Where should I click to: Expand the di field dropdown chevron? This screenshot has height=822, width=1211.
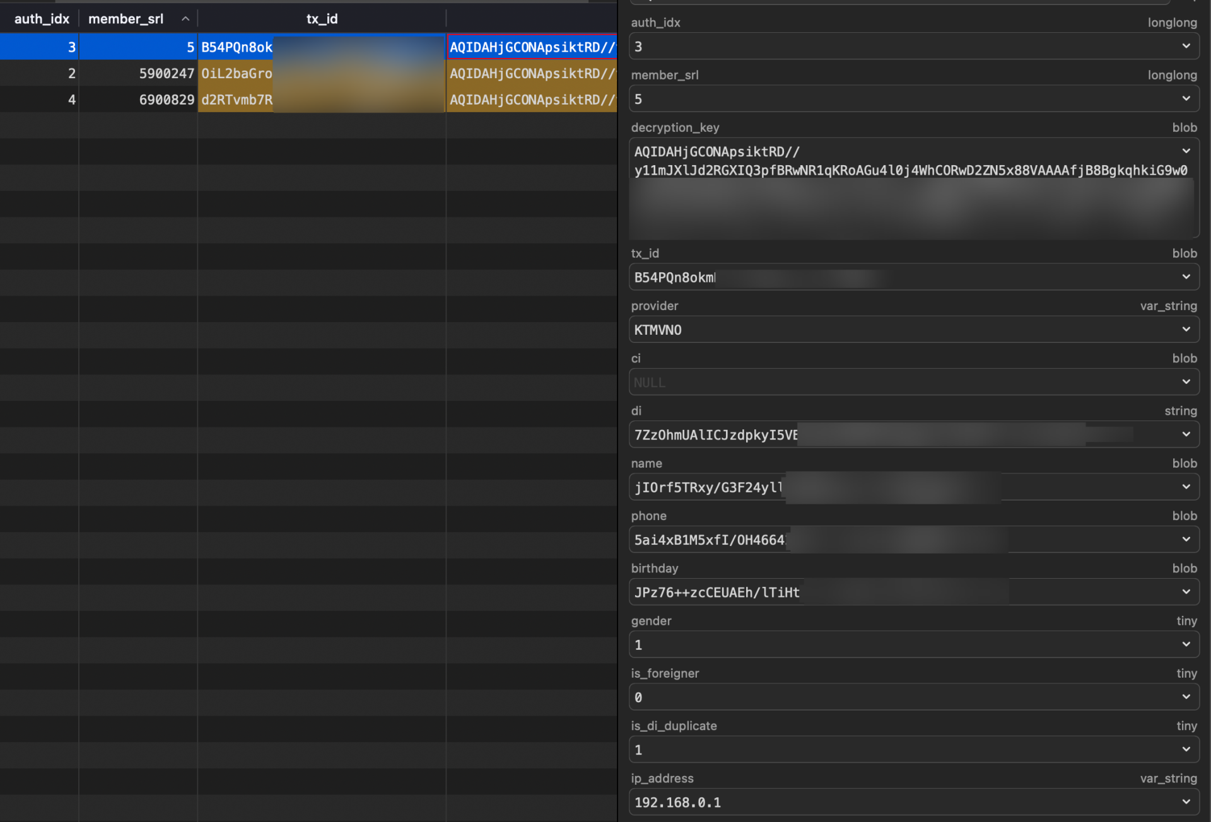(1186, 434)
